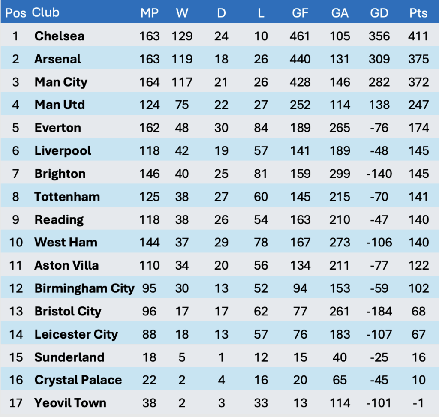Click the Pos column header
The width and height of the screenshot is (439, 417).
coord(15,13)
